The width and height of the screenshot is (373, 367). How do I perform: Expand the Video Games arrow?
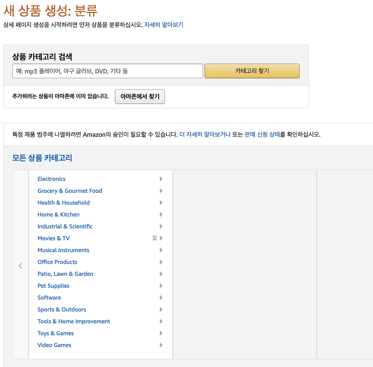tap(161, 345)
